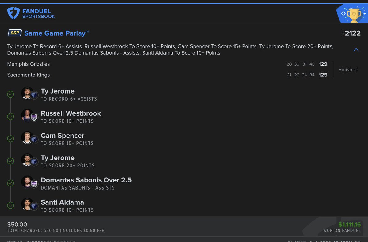Click the Ty Jerome name above 6+ assists
The width and height of the screenshot is (368, 242).
(58, 91)
